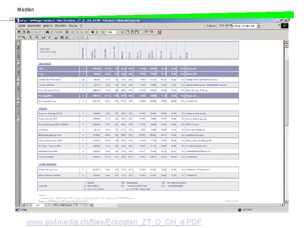
Task: Go back to previous view arrow
Action: click(x=92, y=32)
